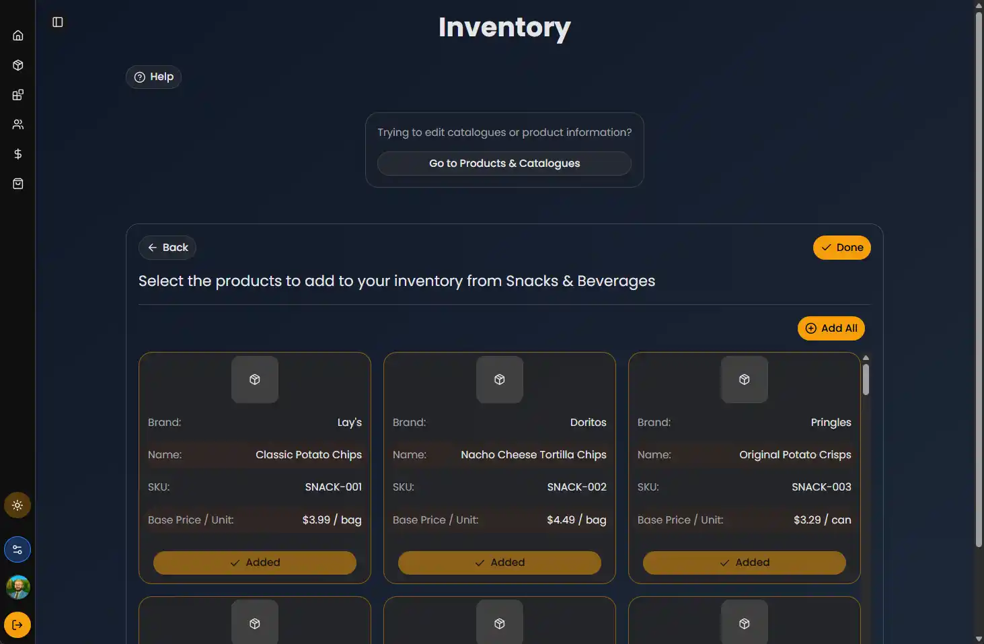Open the Home icon in sidebar
The image size is (984, 644).
coord(18,36)
